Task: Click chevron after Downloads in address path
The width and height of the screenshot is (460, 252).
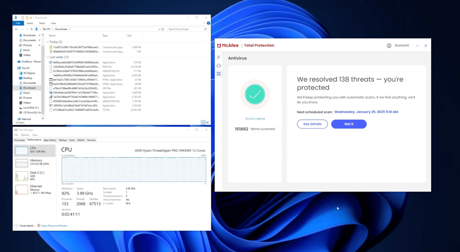Action: [x=70, y=29]
